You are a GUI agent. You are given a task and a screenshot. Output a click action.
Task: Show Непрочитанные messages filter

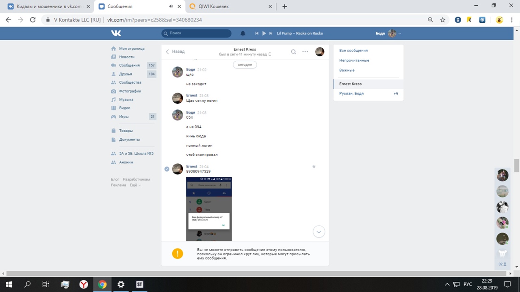pos(354,60)
